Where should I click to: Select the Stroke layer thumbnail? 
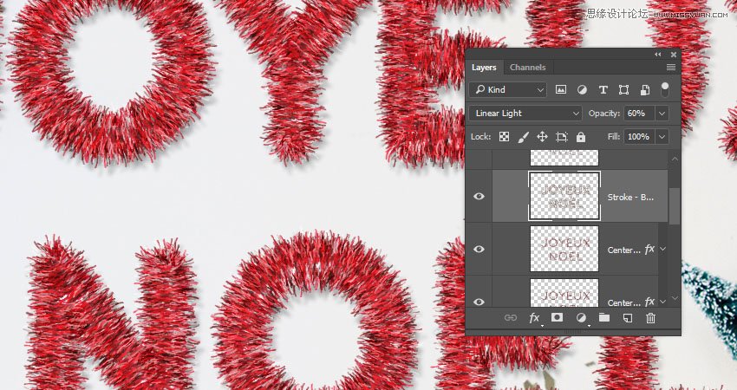click(x=564, y=196)
